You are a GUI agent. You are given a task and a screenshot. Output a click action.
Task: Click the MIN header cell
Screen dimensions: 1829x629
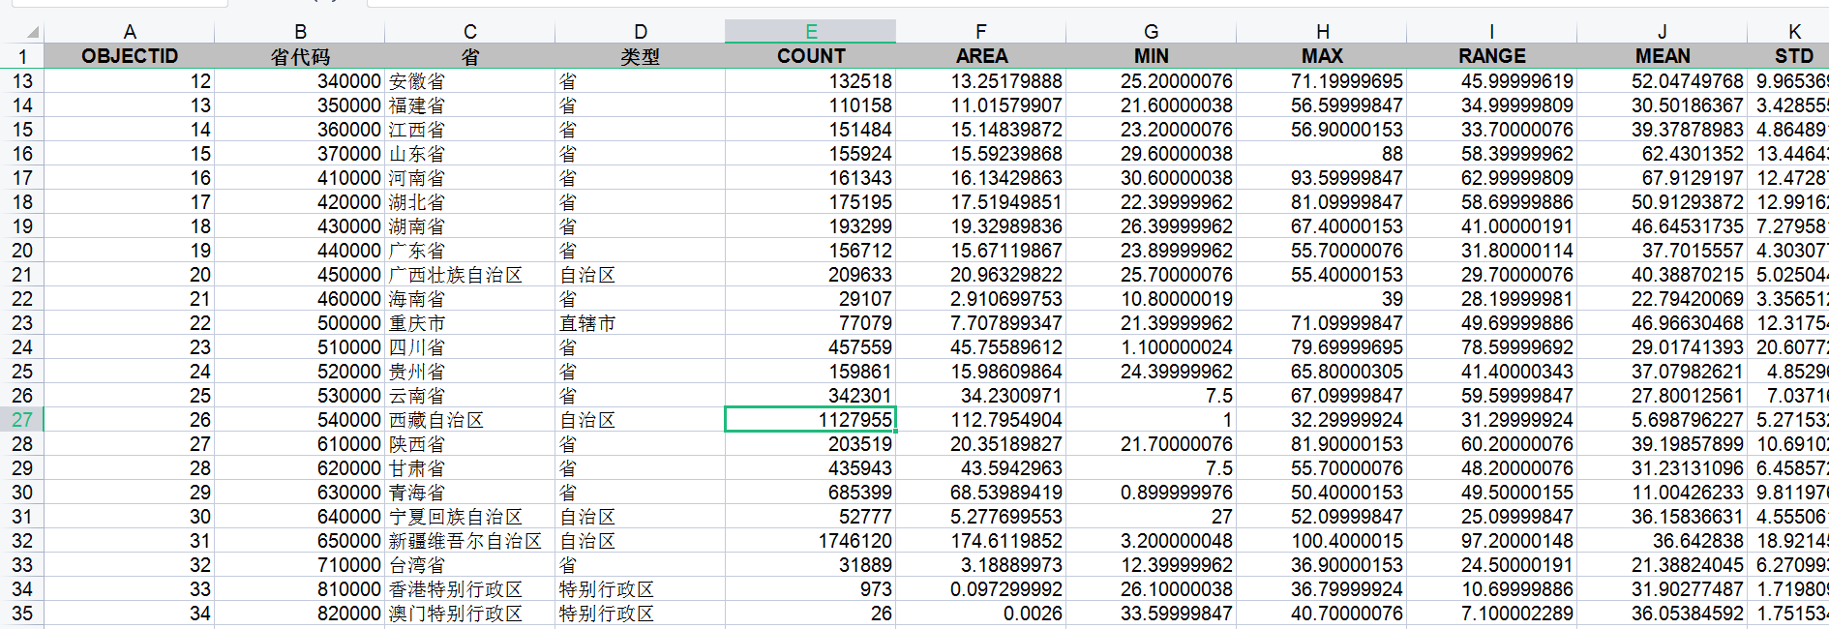tap(1152, 56)
